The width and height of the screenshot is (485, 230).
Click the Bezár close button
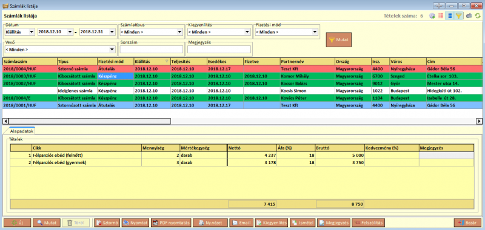point(467,223)
